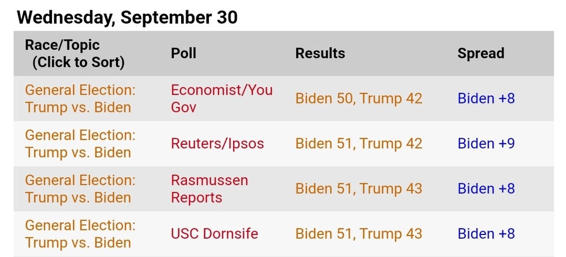Image resolution: width=566 pixels, height=257 pixels.
Task: Open the USC Dornsife poll link
Action: point(215,234)
